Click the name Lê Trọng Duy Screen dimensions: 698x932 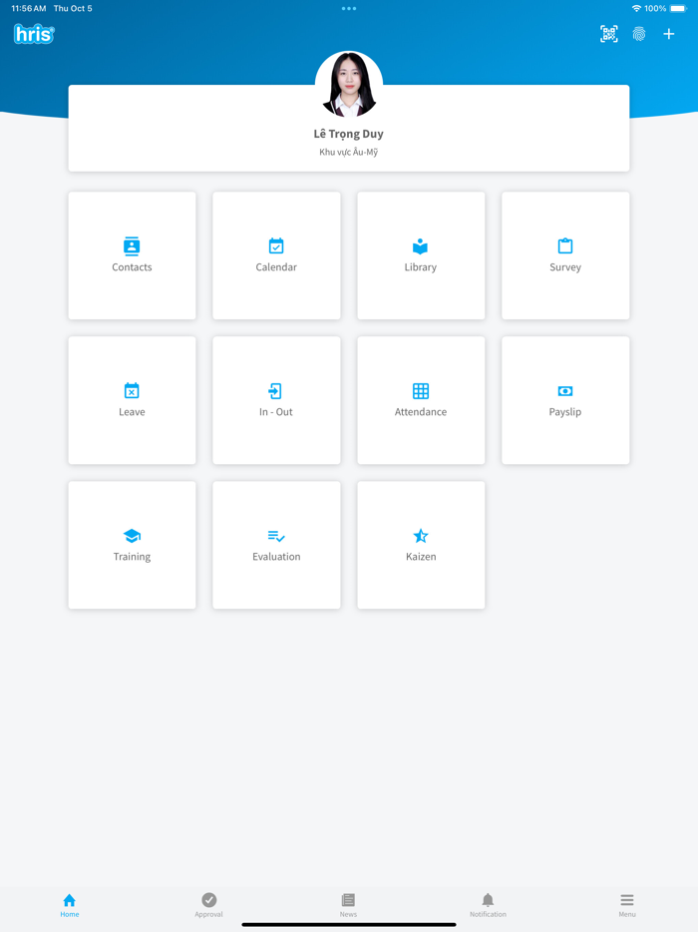349,134
